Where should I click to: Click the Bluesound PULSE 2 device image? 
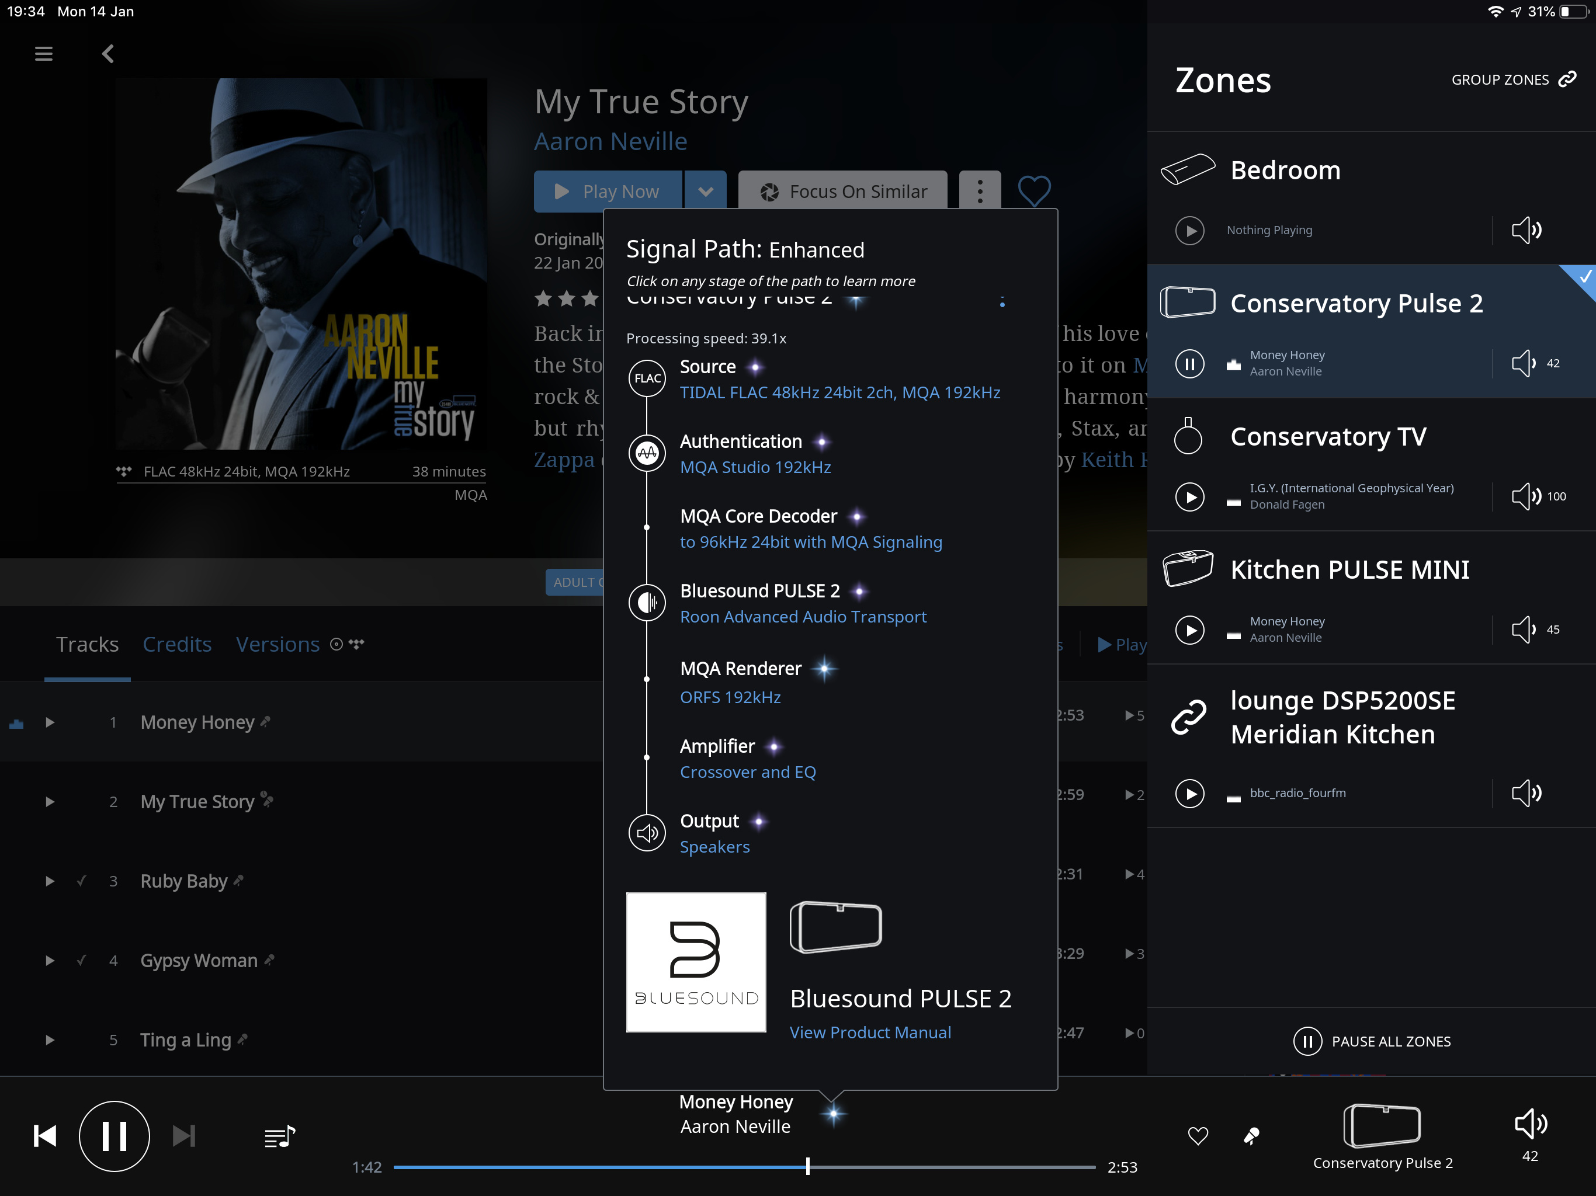pyautogui.click(x=835, y=927)
